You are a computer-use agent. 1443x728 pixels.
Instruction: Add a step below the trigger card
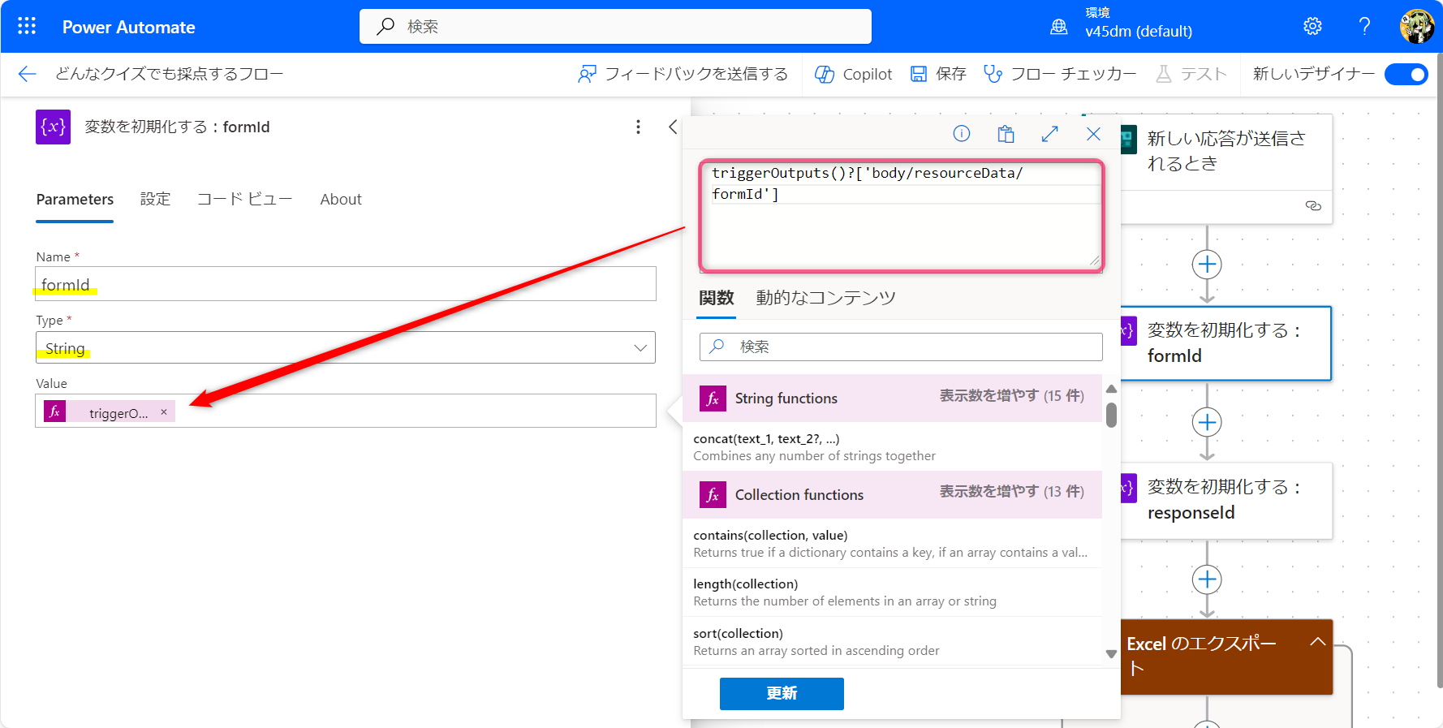tap(1207, 265)
